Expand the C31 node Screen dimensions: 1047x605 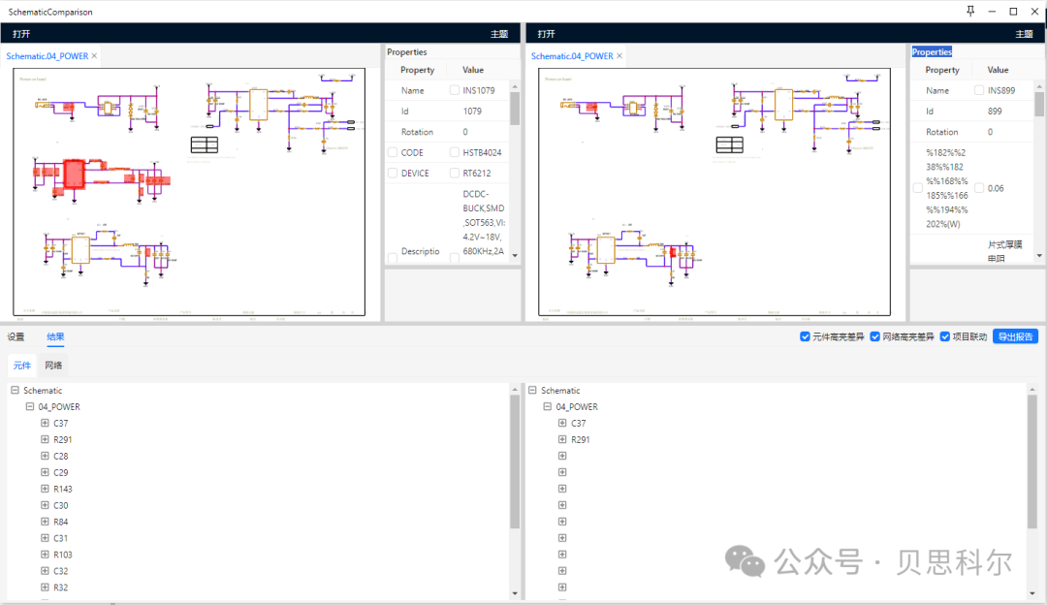pos(45,537)
